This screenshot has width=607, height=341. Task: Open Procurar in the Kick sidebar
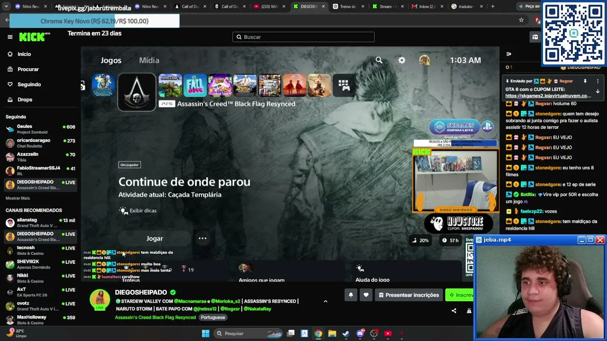(28, 69)
